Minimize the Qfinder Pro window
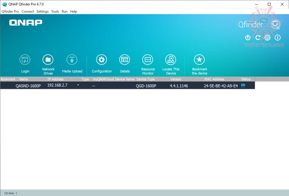This screenshot has height=196, width=289. (x=256, y=4)
